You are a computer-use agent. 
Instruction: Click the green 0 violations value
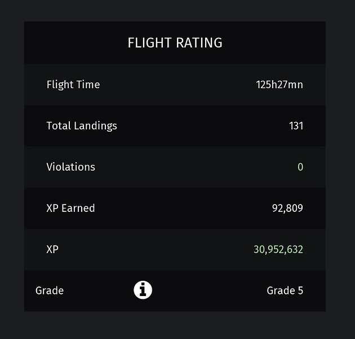pyautogui.click(x=300, y=167)
